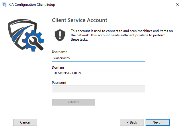Go back with the Back button
The width and height of the screenshot is (182, 133).
[132, 122]
